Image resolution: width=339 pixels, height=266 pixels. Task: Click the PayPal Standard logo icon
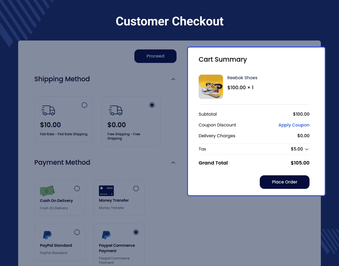[47, 235]
